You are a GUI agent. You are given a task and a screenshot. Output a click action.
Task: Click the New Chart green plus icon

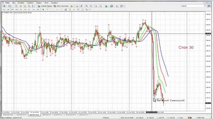coord(4,6)
